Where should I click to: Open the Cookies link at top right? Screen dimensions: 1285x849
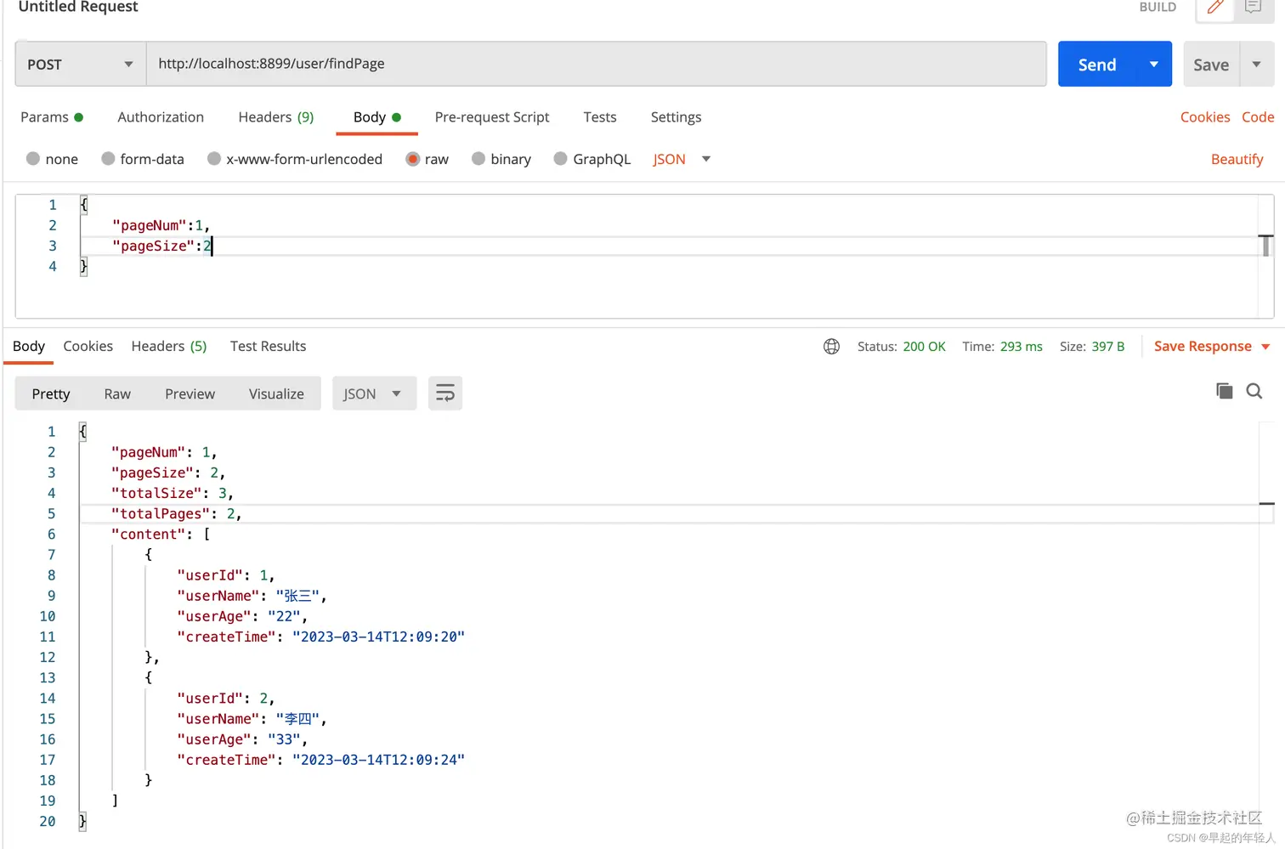click(x=1205, y=117)
